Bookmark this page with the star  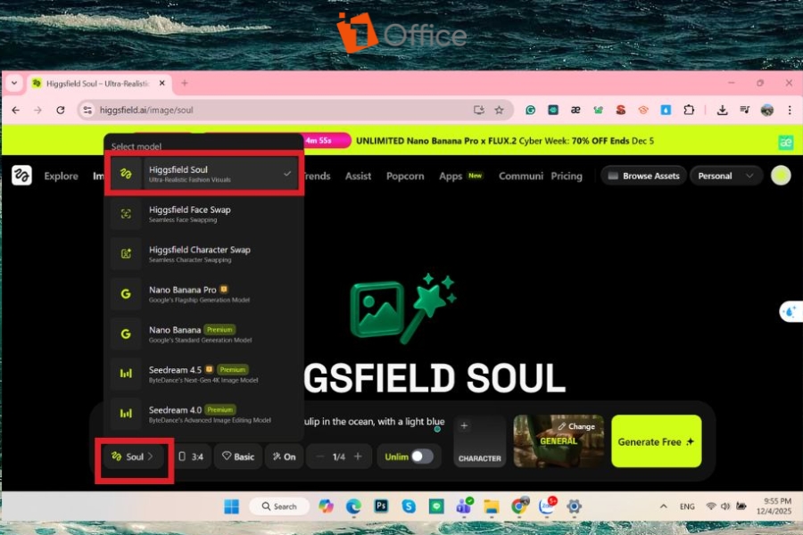(499, 110)
